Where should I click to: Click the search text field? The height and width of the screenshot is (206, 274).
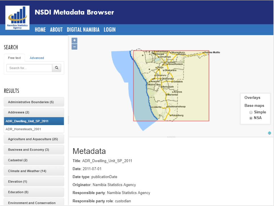(29, 68)
